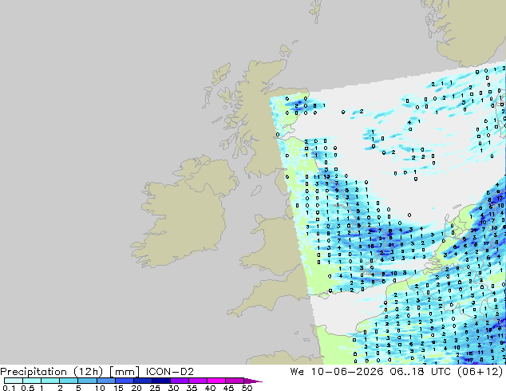The image size is (506, 391).
Task: Click the legend value '0.1'
Action: [10, 388]
